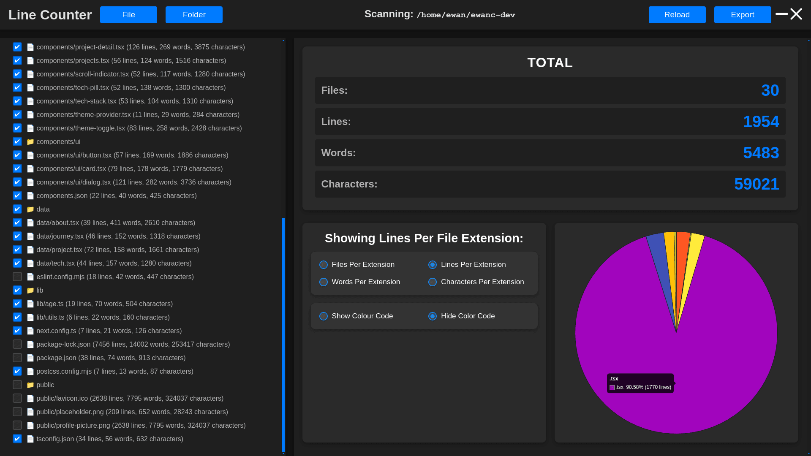Screen dimensions: 811x456
Task: Click the lib folder icon
Action: pyautogui.click(x=30, y=290)
